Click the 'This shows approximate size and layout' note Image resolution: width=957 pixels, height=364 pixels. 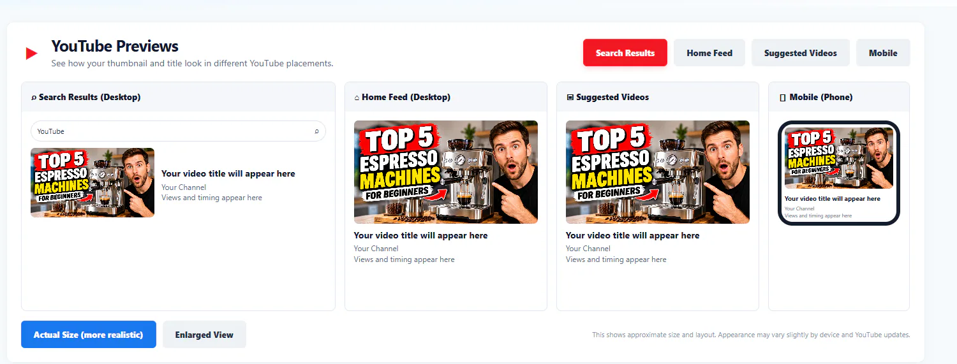[751, 335]
